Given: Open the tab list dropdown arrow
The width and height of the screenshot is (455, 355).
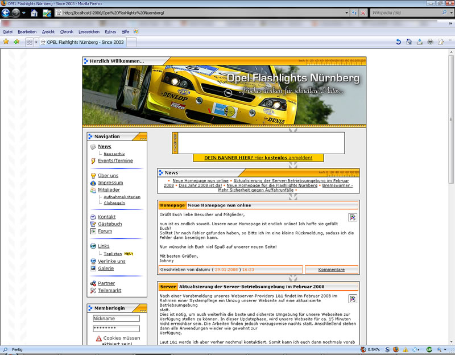Looking at the screenshot, I should tap(36, 42).
